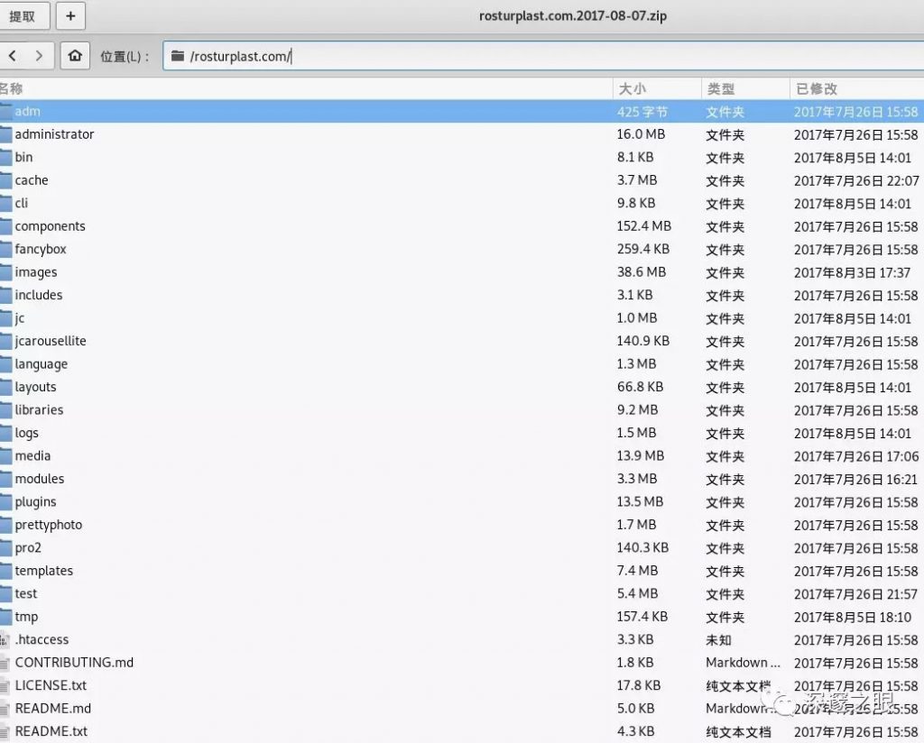Image resolution: width=924 pixels, height=743 pixels.
Task: Select the modules folder icon
Action: (6, 479)
